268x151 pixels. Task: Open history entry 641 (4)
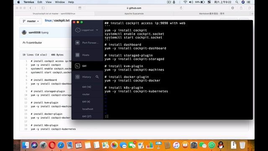[86, 102]
